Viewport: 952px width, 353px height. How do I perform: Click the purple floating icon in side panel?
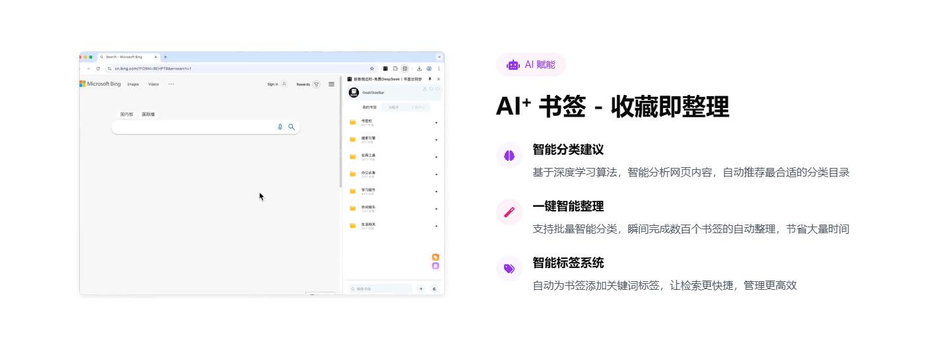click(435, 266)
